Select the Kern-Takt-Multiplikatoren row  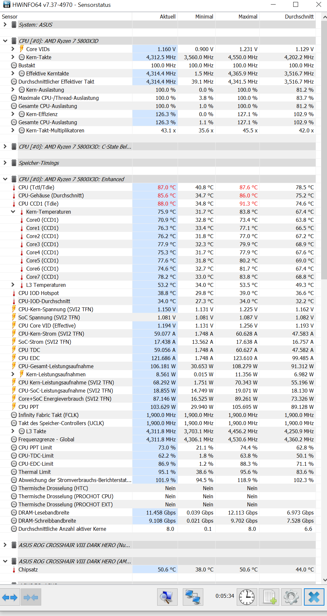click(x=158, y=130)
